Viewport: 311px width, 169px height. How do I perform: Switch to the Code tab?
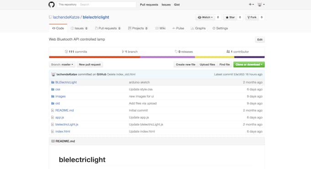point(58,28)
